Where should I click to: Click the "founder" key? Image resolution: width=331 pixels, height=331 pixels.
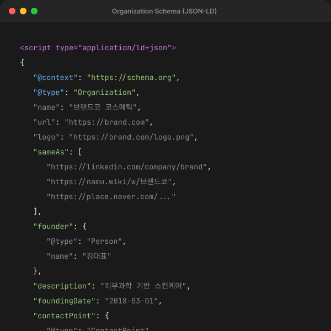[53, 226]
